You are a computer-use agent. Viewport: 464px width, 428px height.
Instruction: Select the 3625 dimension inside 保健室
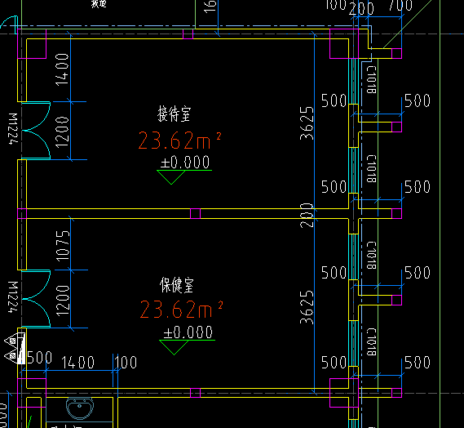pyautogui.click(x=307, y=307)
